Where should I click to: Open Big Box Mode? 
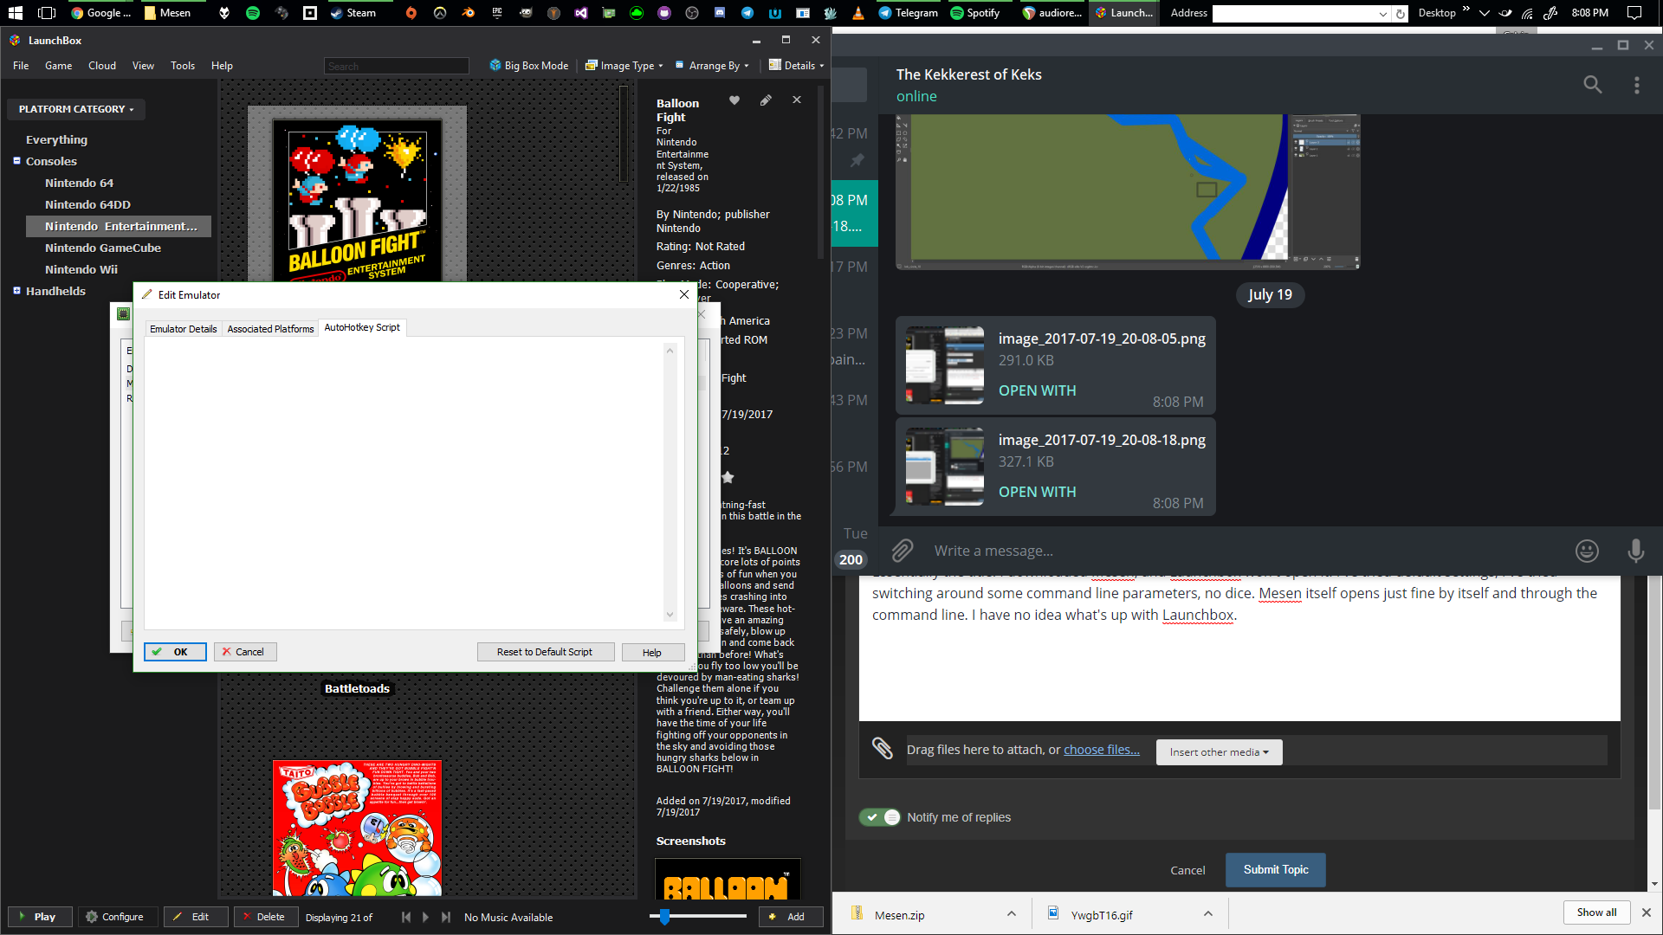[x=529, y=66]
